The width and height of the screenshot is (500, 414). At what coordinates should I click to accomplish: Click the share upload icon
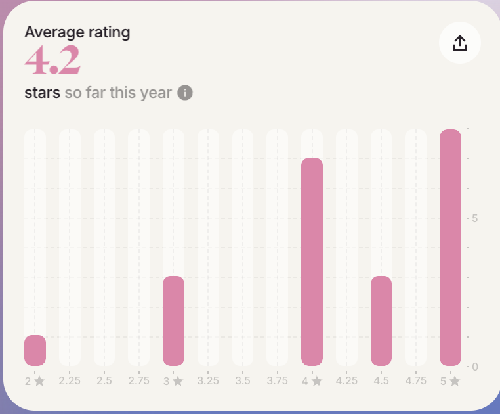[x=460, y=43]
